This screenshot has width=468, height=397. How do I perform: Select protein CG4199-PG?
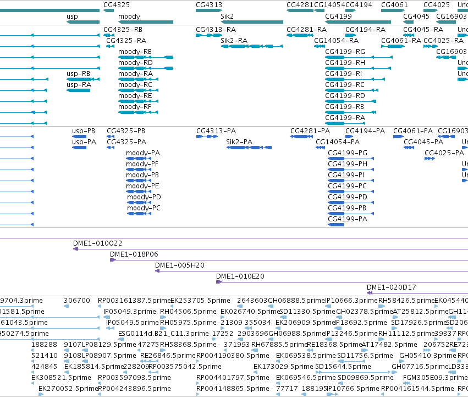[x=348, y=153]
